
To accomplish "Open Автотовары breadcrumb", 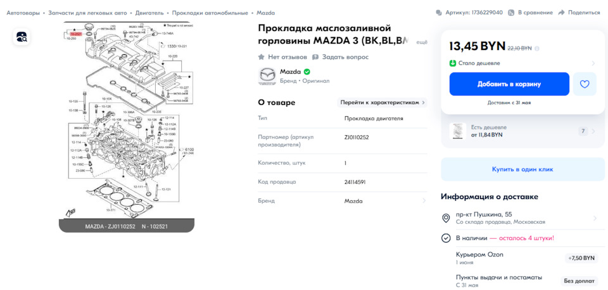I will point(23,13).
